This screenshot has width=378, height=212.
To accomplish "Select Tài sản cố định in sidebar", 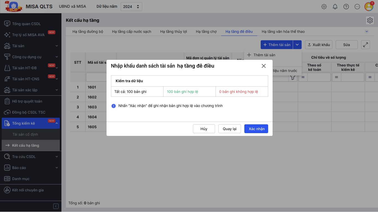I will click(x=25, y=134).
